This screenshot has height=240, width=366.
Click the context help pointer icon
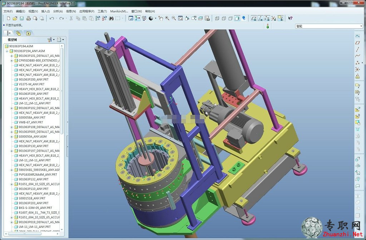[x=290, y=18]
